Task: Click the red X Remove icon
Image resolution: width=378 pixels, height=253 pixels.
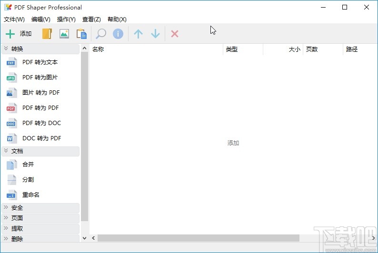Action: click(175, 34)
